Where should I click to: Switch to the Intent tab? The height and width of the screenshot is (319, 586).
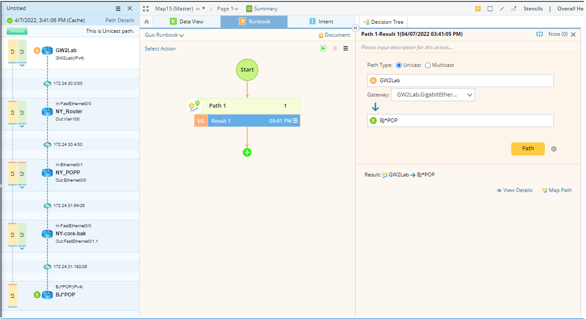point(321,22)
